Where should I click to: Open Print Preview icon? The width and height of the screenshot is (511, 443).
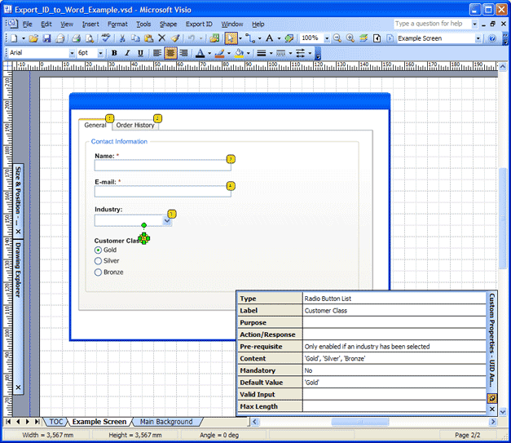(x=90, y=38)
